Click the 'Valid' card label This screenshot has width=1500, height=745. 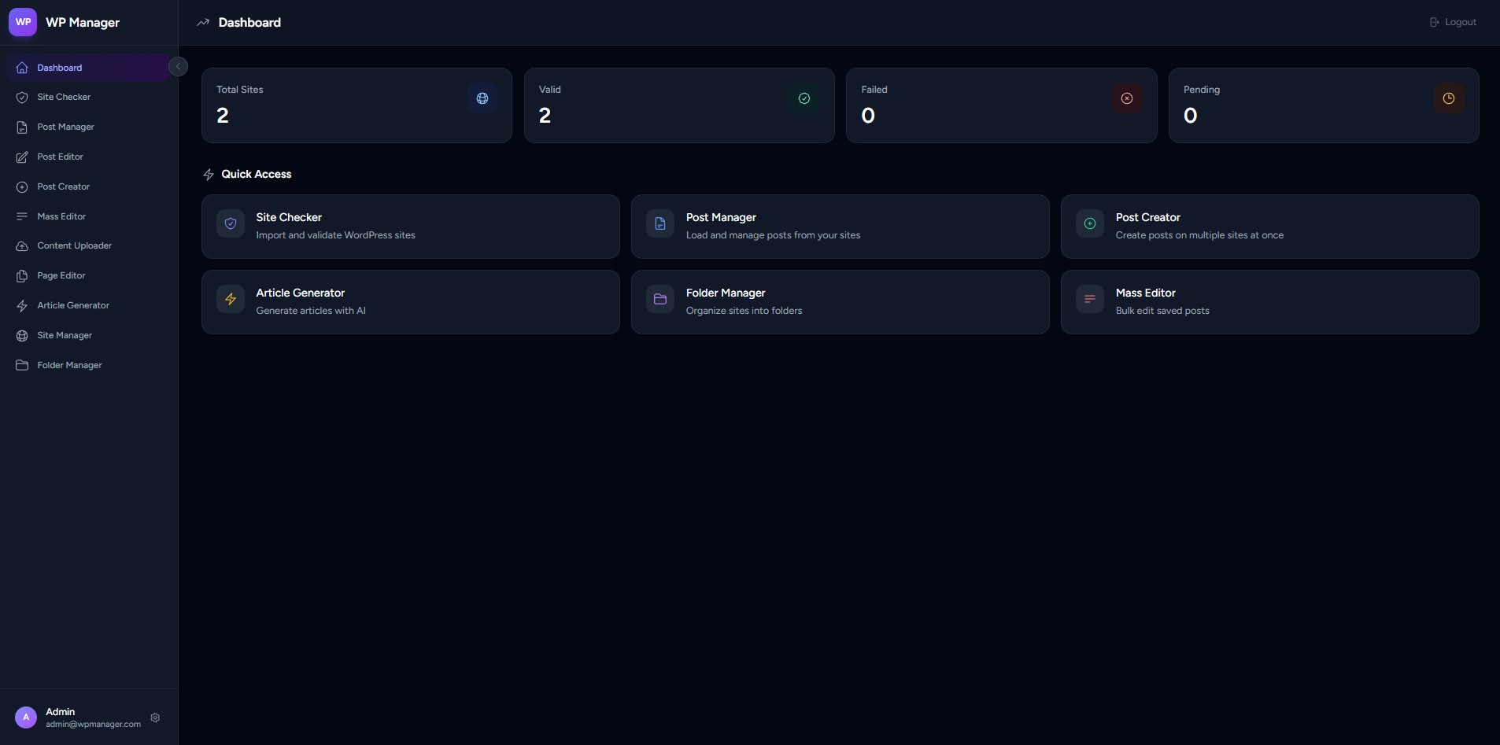(x=550, y=90)
